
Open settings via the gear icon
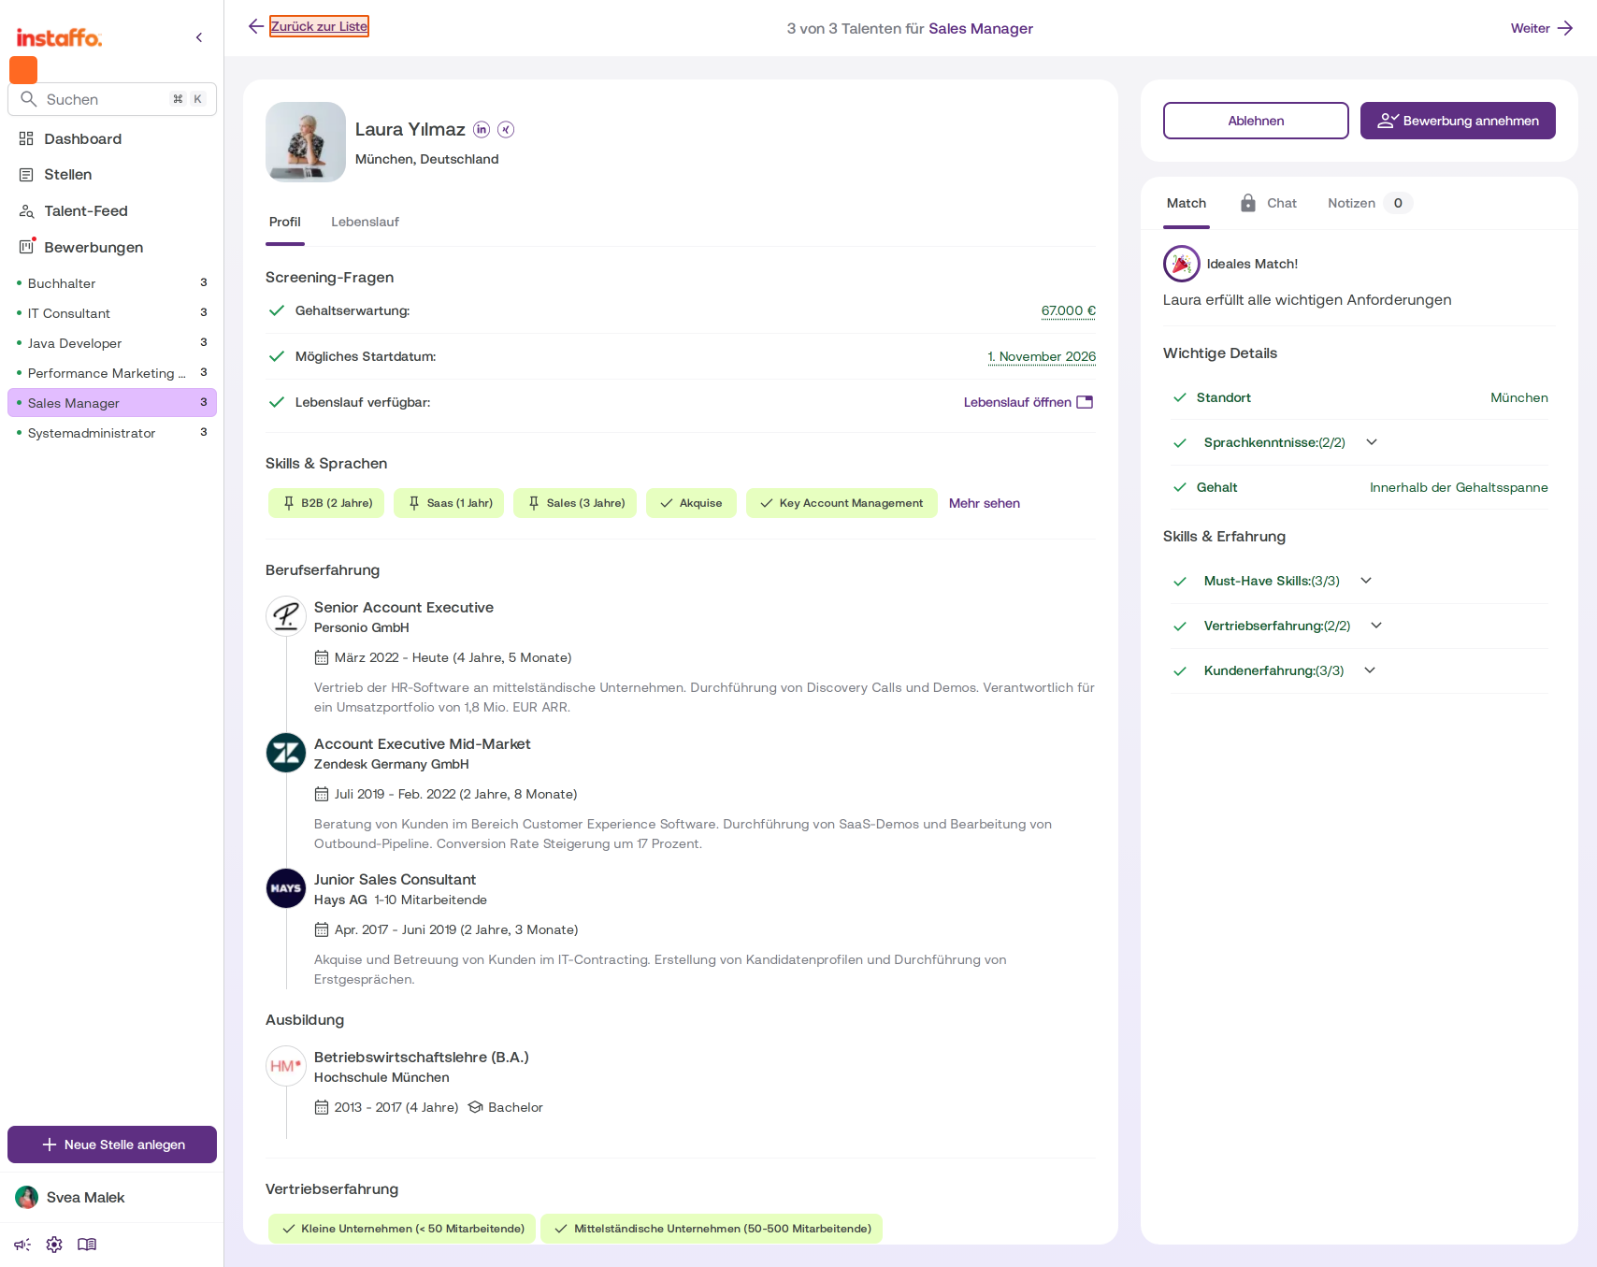(54, 1245)
